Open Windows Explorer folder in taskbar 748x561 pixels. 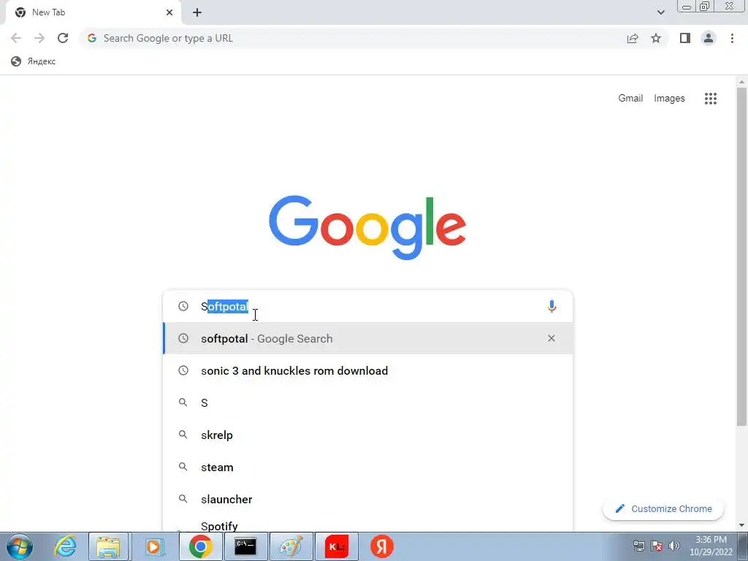pos(108,546)
